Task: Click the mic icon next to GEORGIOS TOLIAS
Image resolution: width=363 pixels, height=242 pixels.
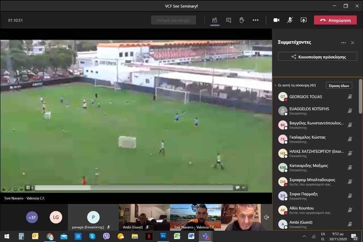Action: [x=350, y=97]
